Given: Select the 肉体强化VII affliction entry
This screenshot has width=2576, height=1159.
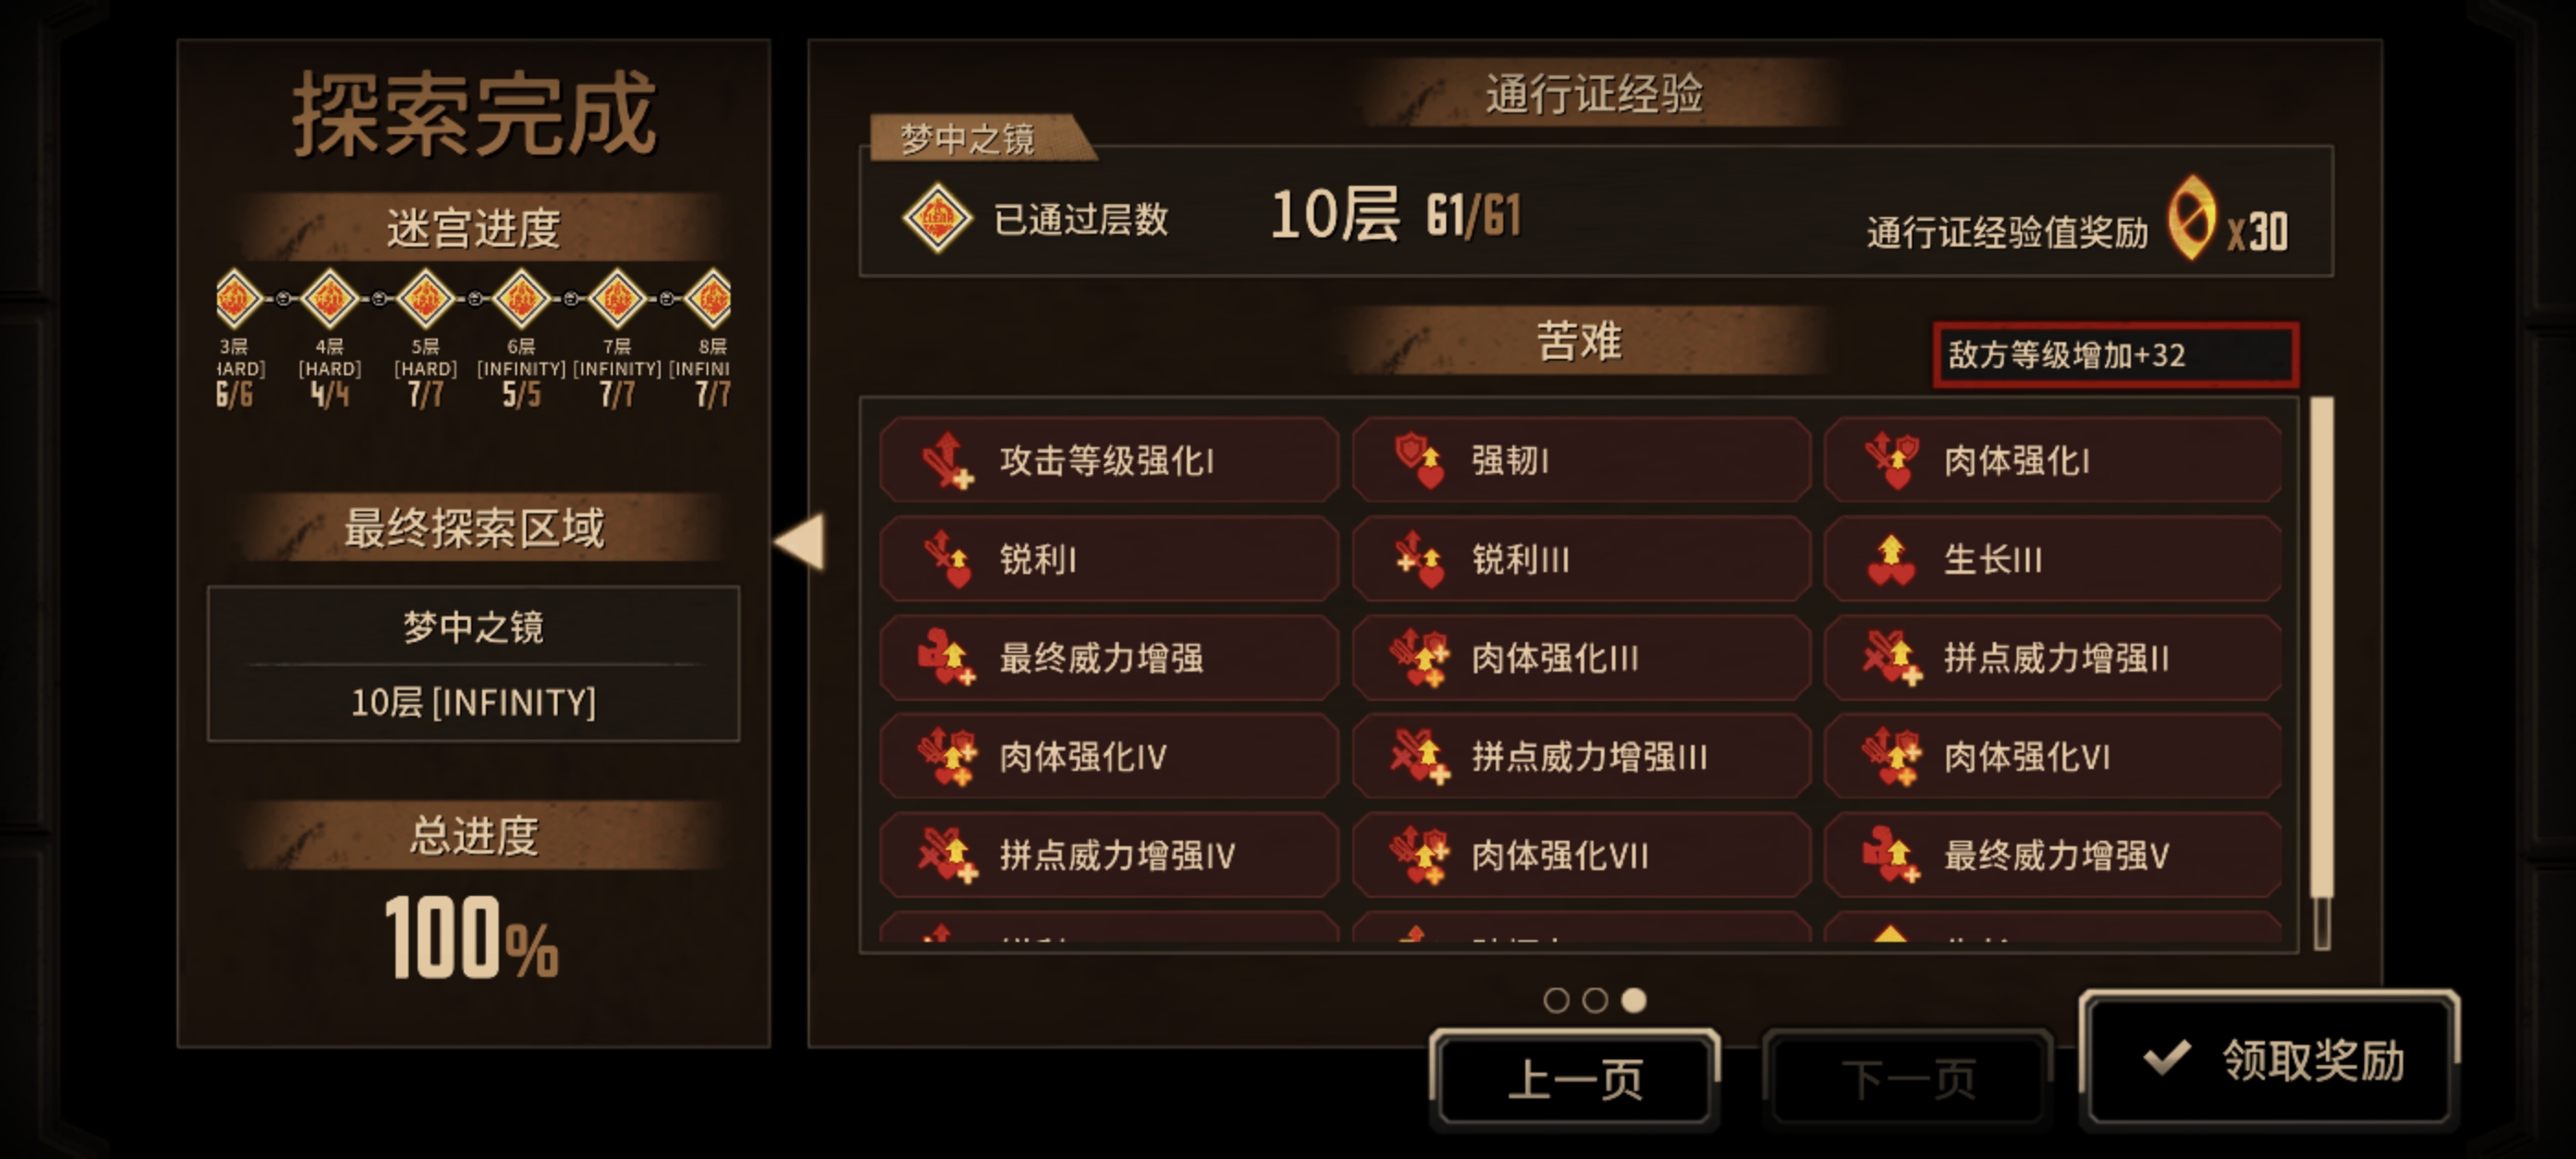Looking at the screenshot, I should point(1581,854).
